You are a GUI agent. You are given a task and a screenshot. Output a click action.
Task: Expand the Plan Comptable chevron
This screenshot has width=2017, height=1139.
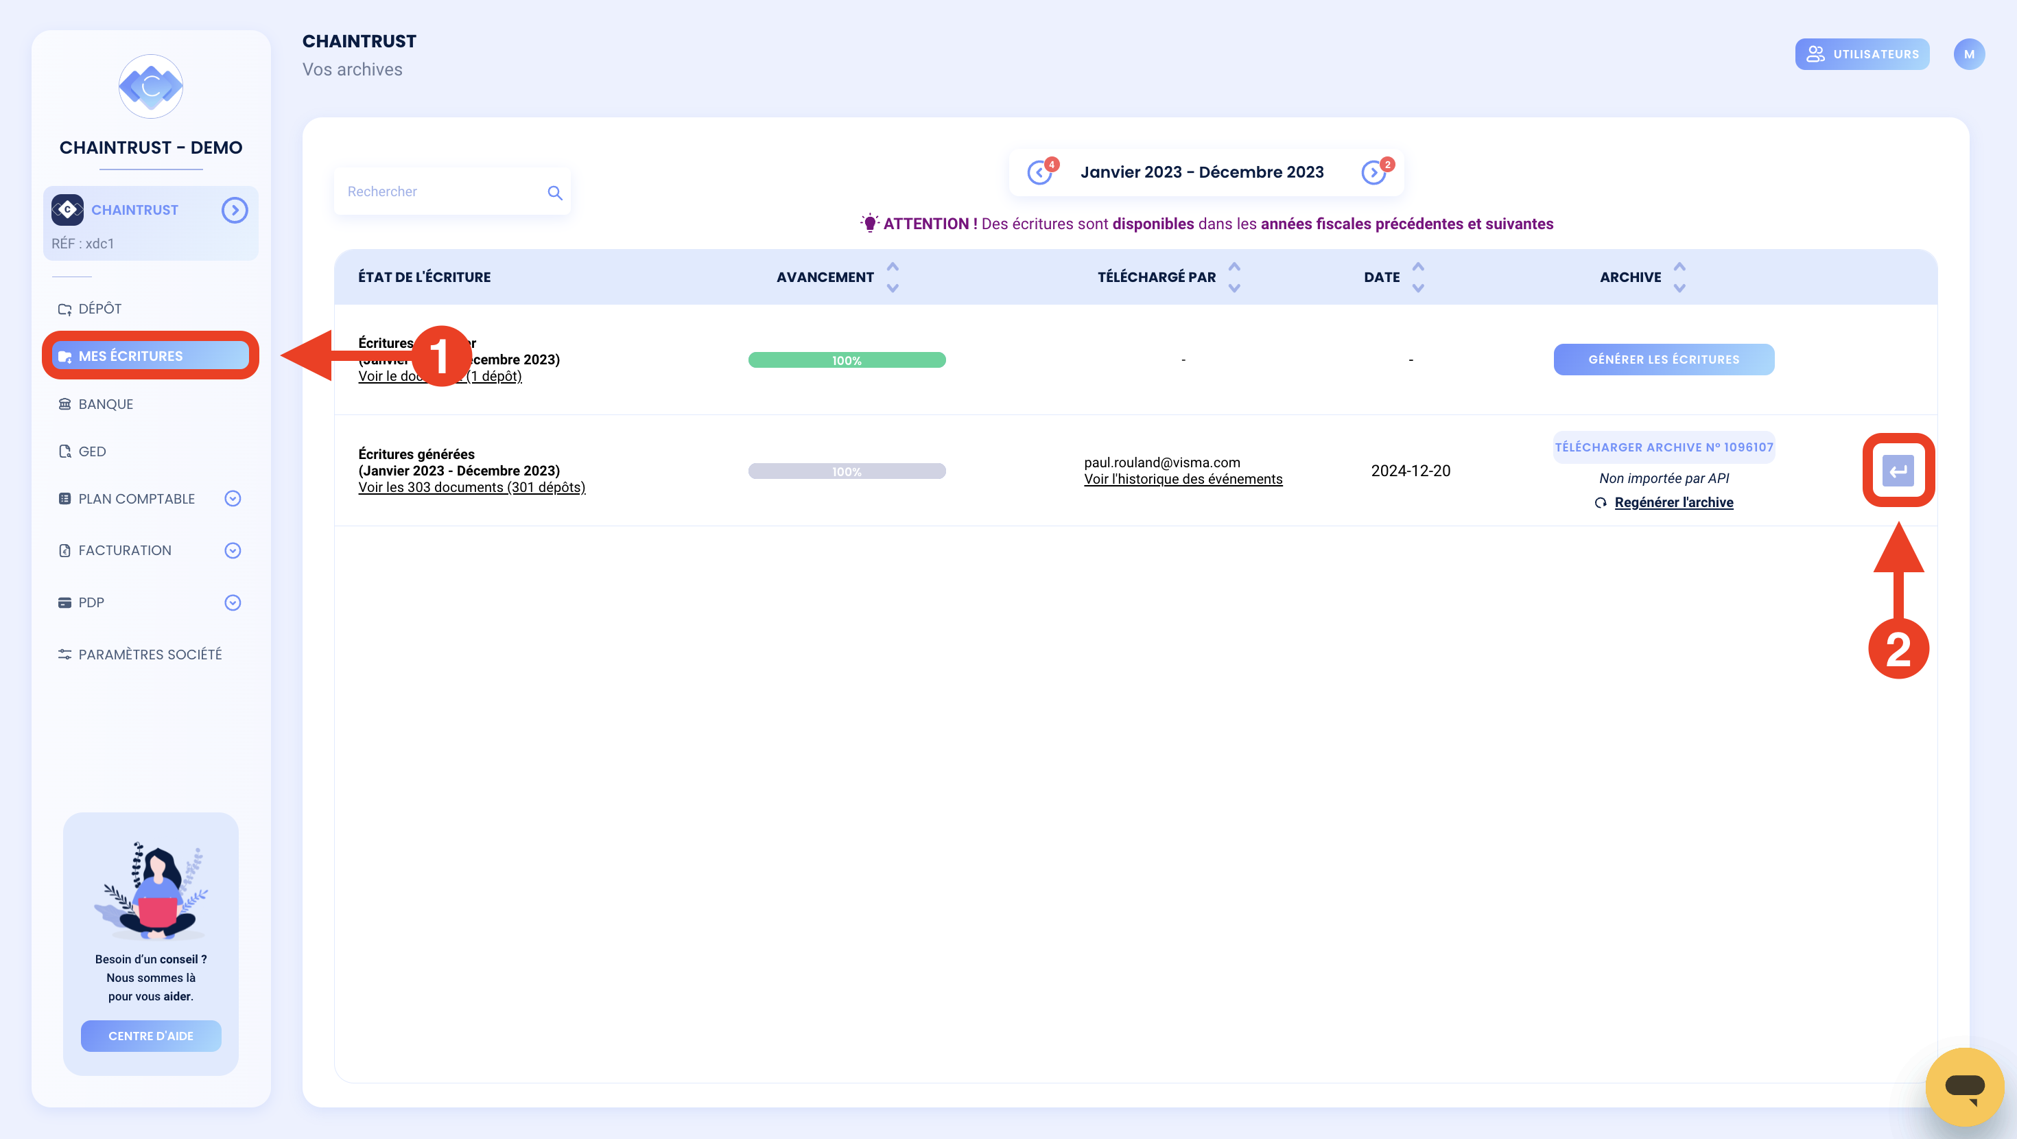point(233,499)
